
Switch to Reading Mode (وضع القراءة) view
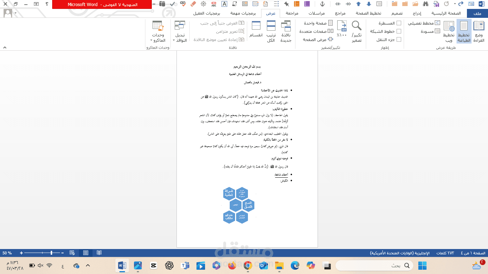(x=479, y=31)
